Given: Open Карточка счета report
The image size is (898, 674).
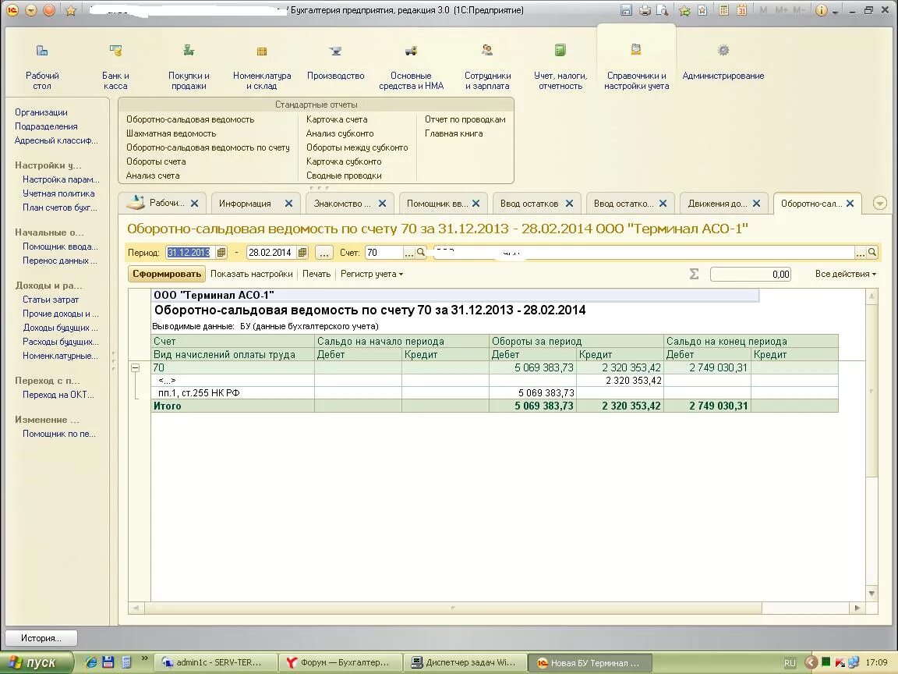Looking at the screenshot, I should (337, 119).
